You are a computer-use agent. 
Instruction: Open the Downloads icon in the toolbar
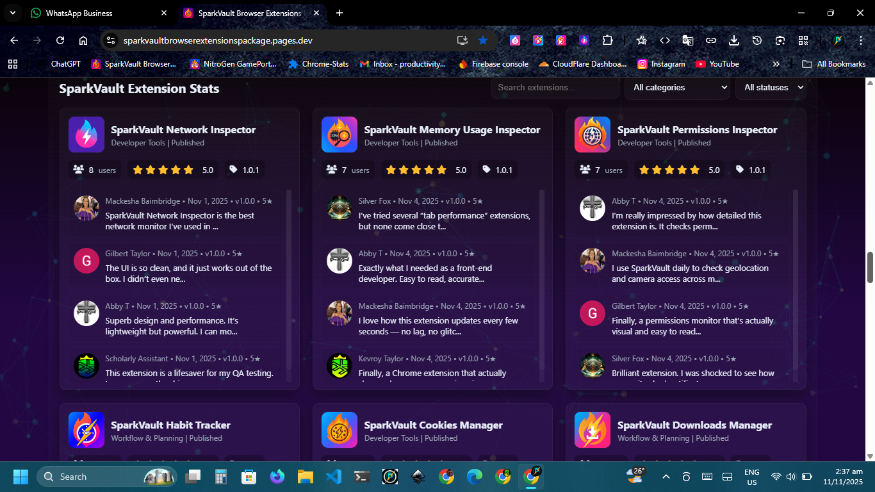point(733,40)
